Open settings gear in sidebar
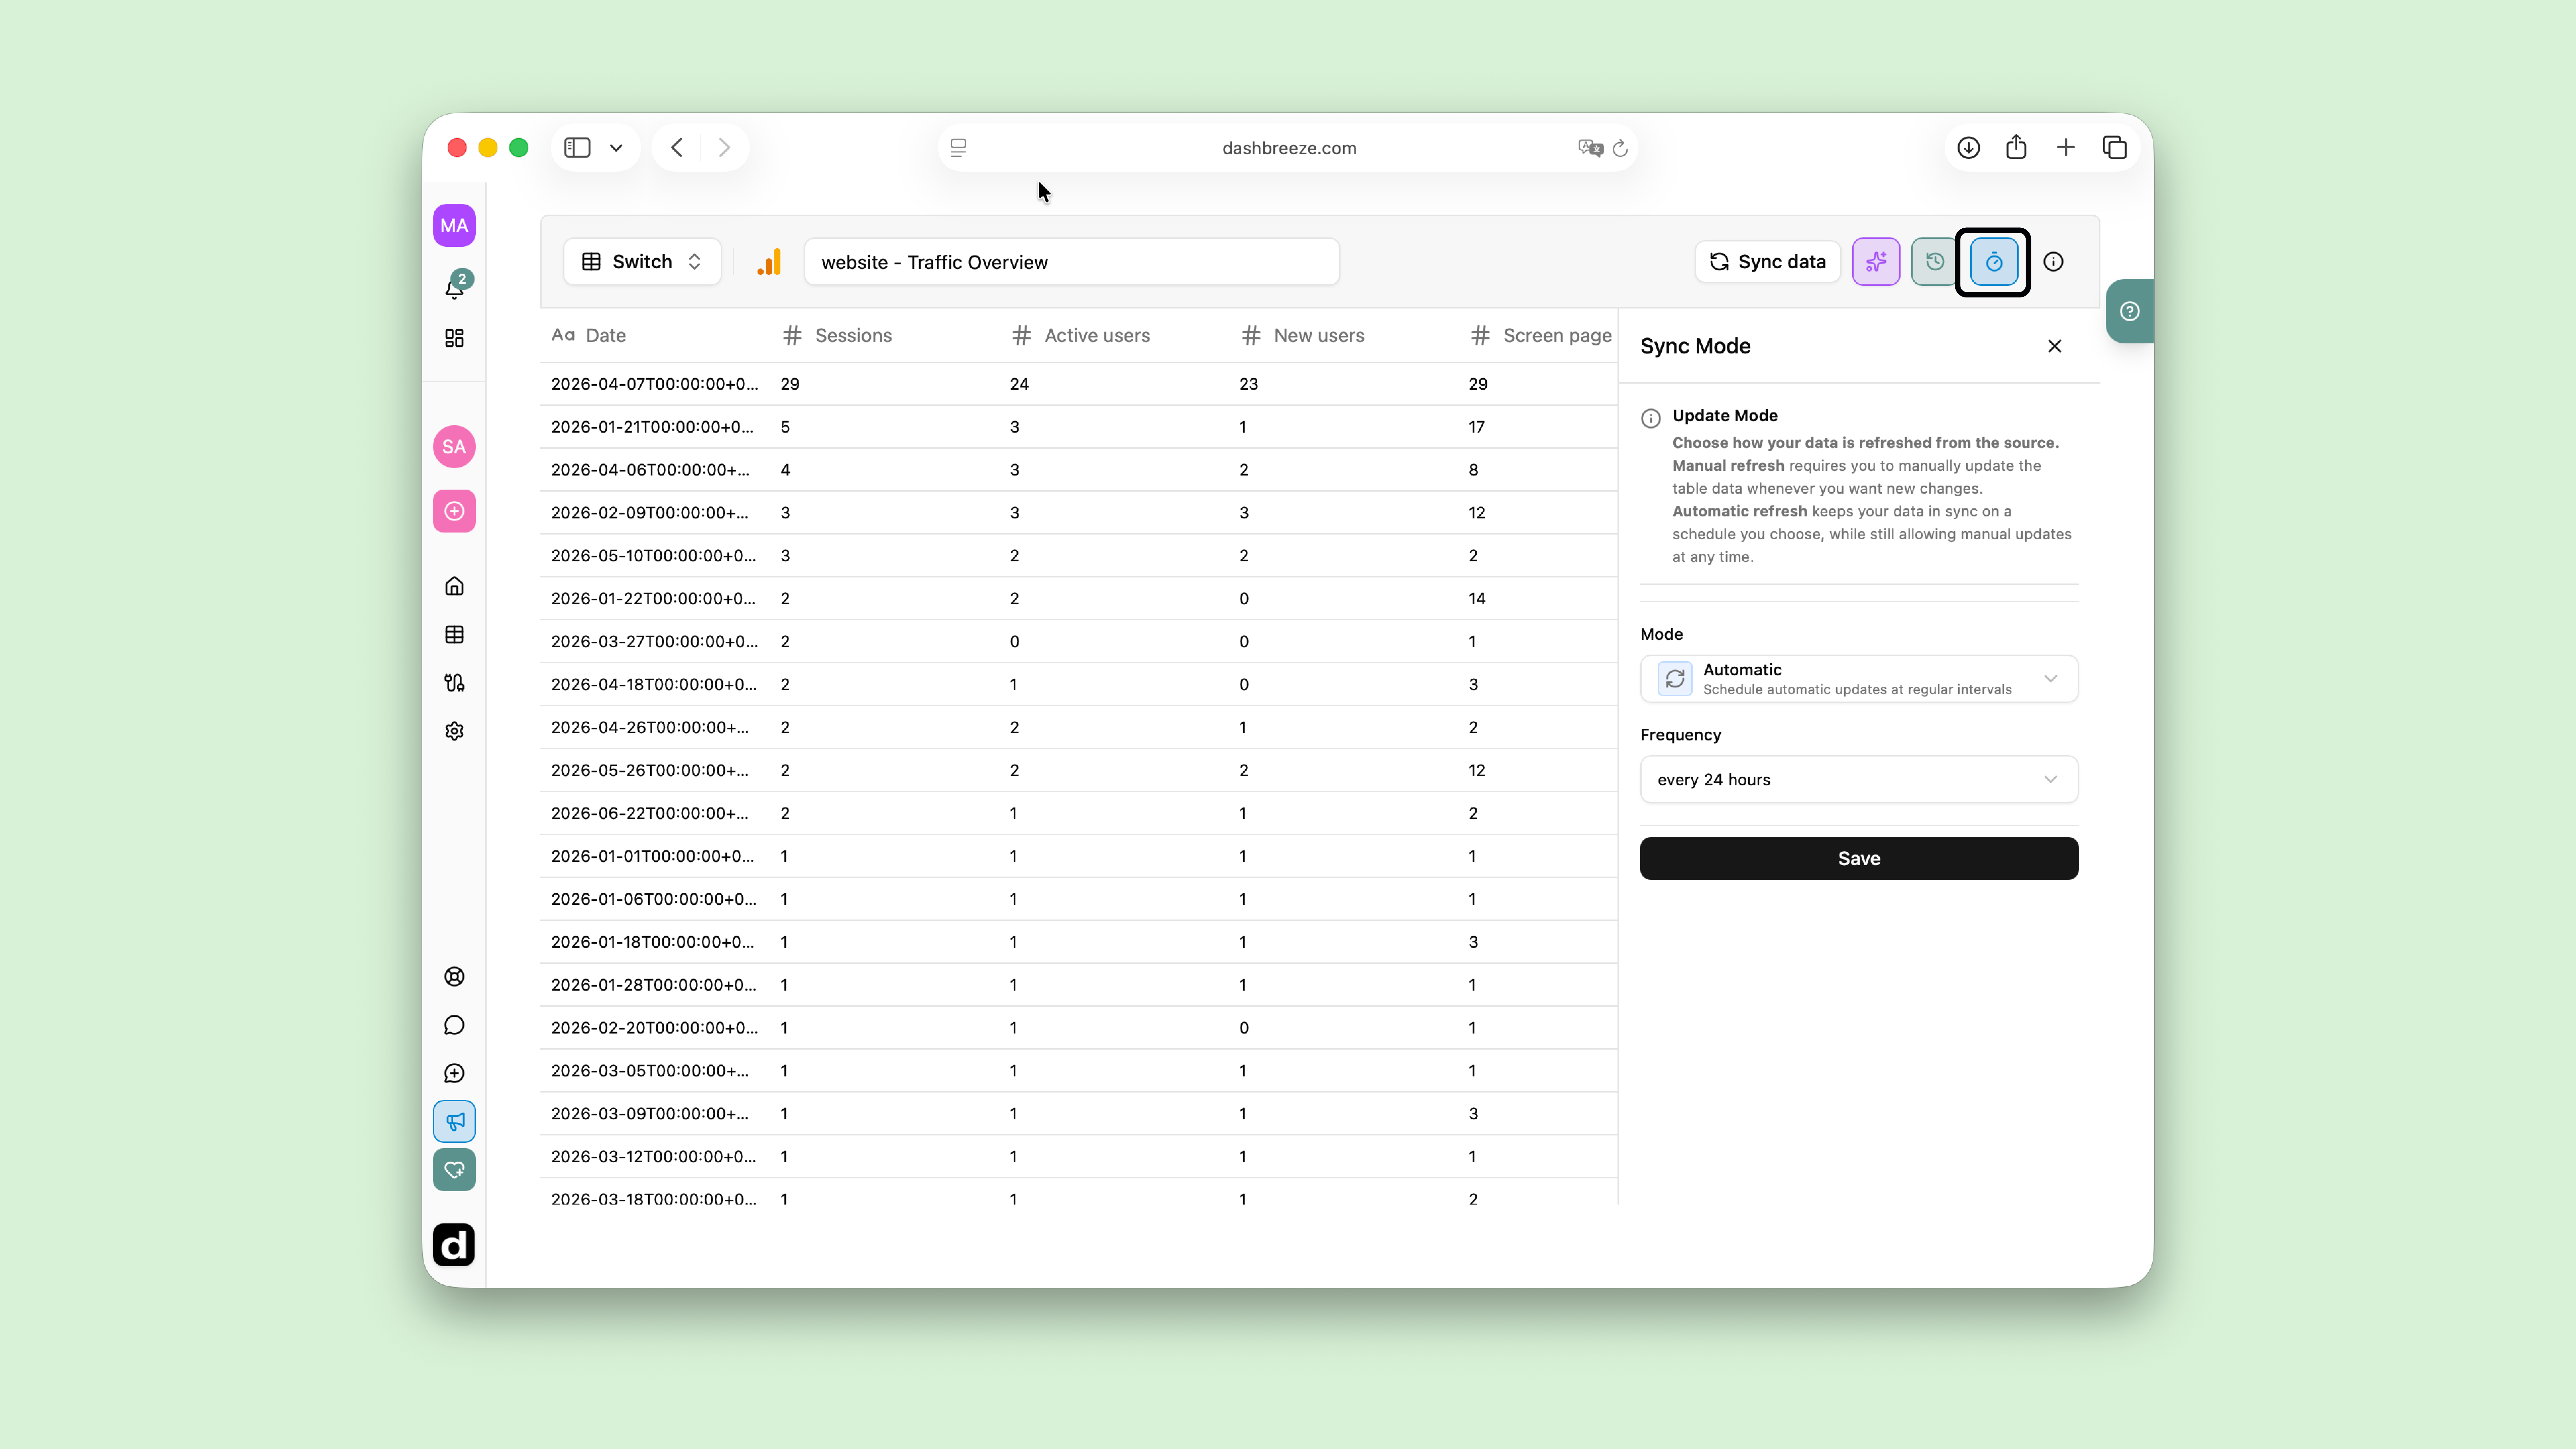 pos(454,731)
